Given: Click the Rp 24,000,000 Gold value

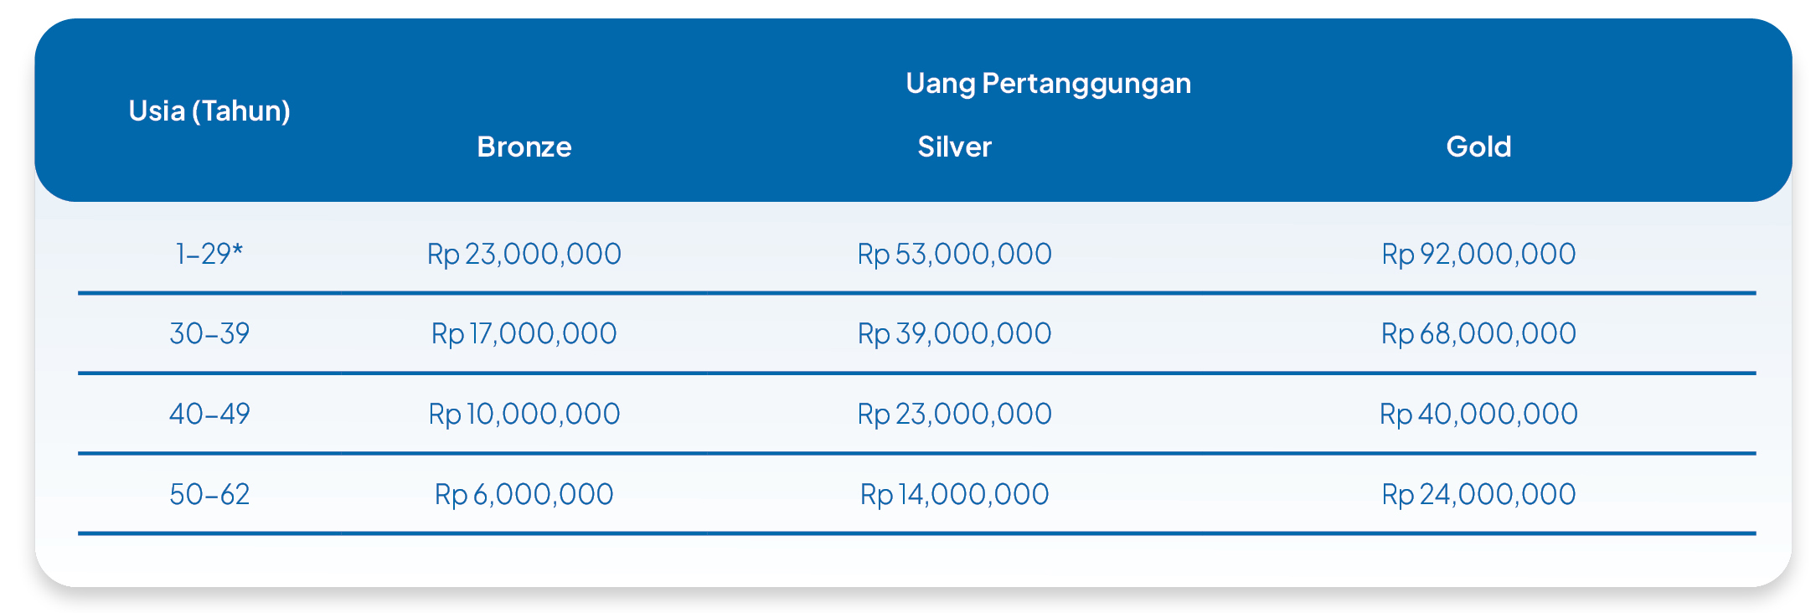Looking at the screenshot, I should (1478, 494).
